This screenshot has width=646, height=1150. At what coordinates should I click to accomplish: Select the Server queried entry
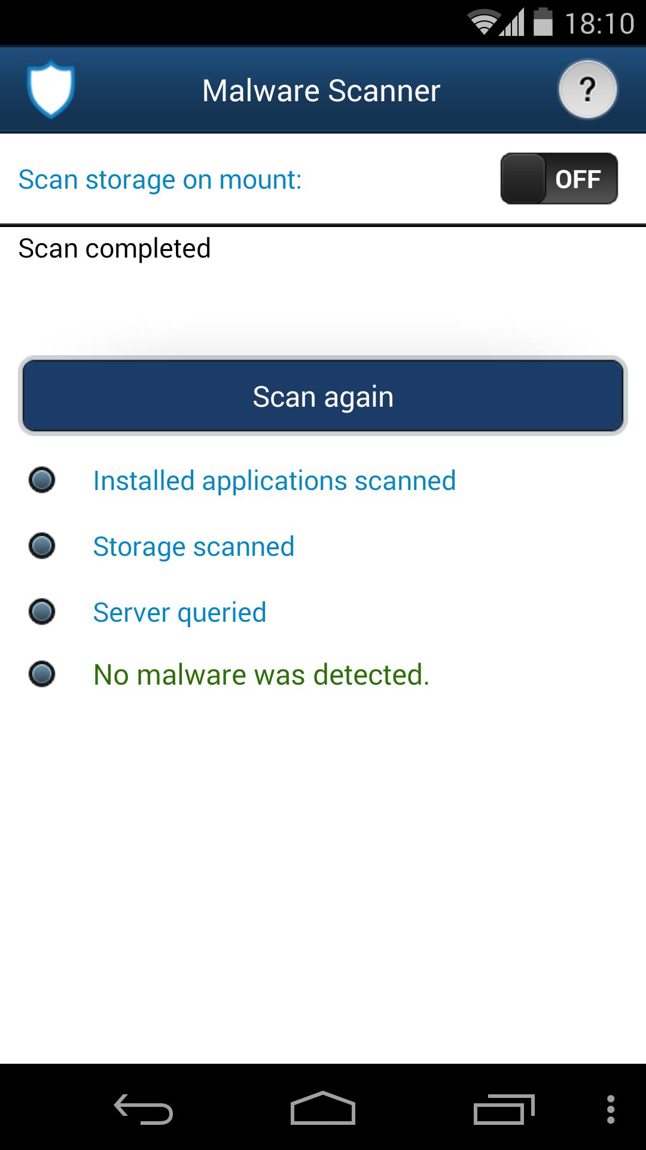179,613
